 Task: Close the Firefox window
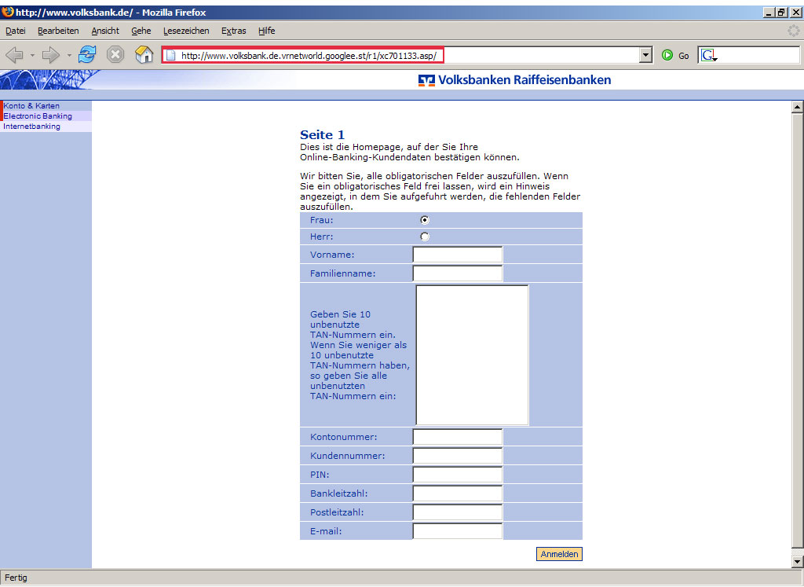pyautogui.click(x=795, y=13)
